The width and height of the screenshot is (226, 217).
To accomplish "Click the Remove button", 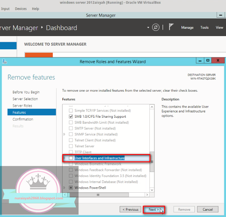I will tap(184, 209).
